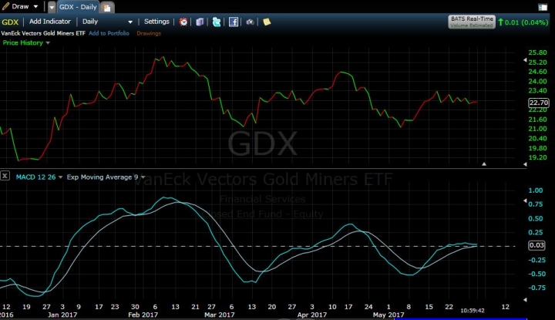Click the alarm clock alert icon
Viewport: 555px width, 320px height.
tap(183, 22)
